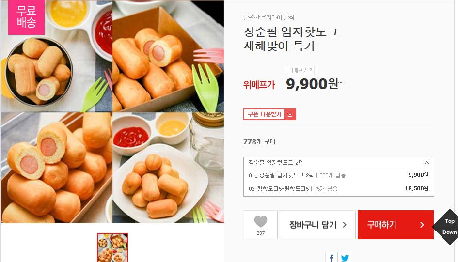Click the main hot dog product image
Viewport: 458px width, 262px height.
point(112,112)
